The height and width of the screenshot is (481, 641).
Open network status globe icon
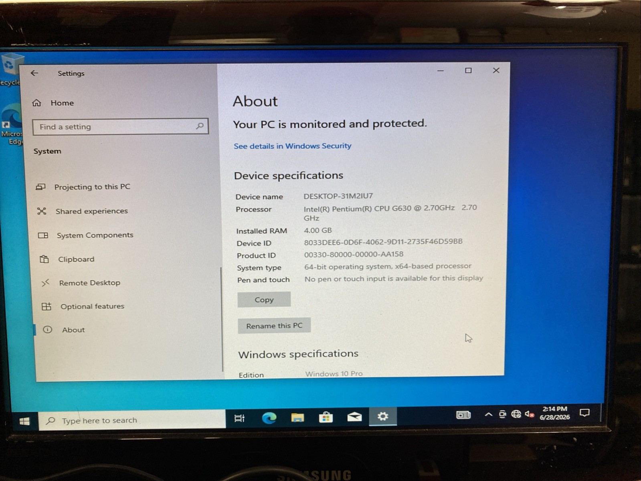coord(516,414)
